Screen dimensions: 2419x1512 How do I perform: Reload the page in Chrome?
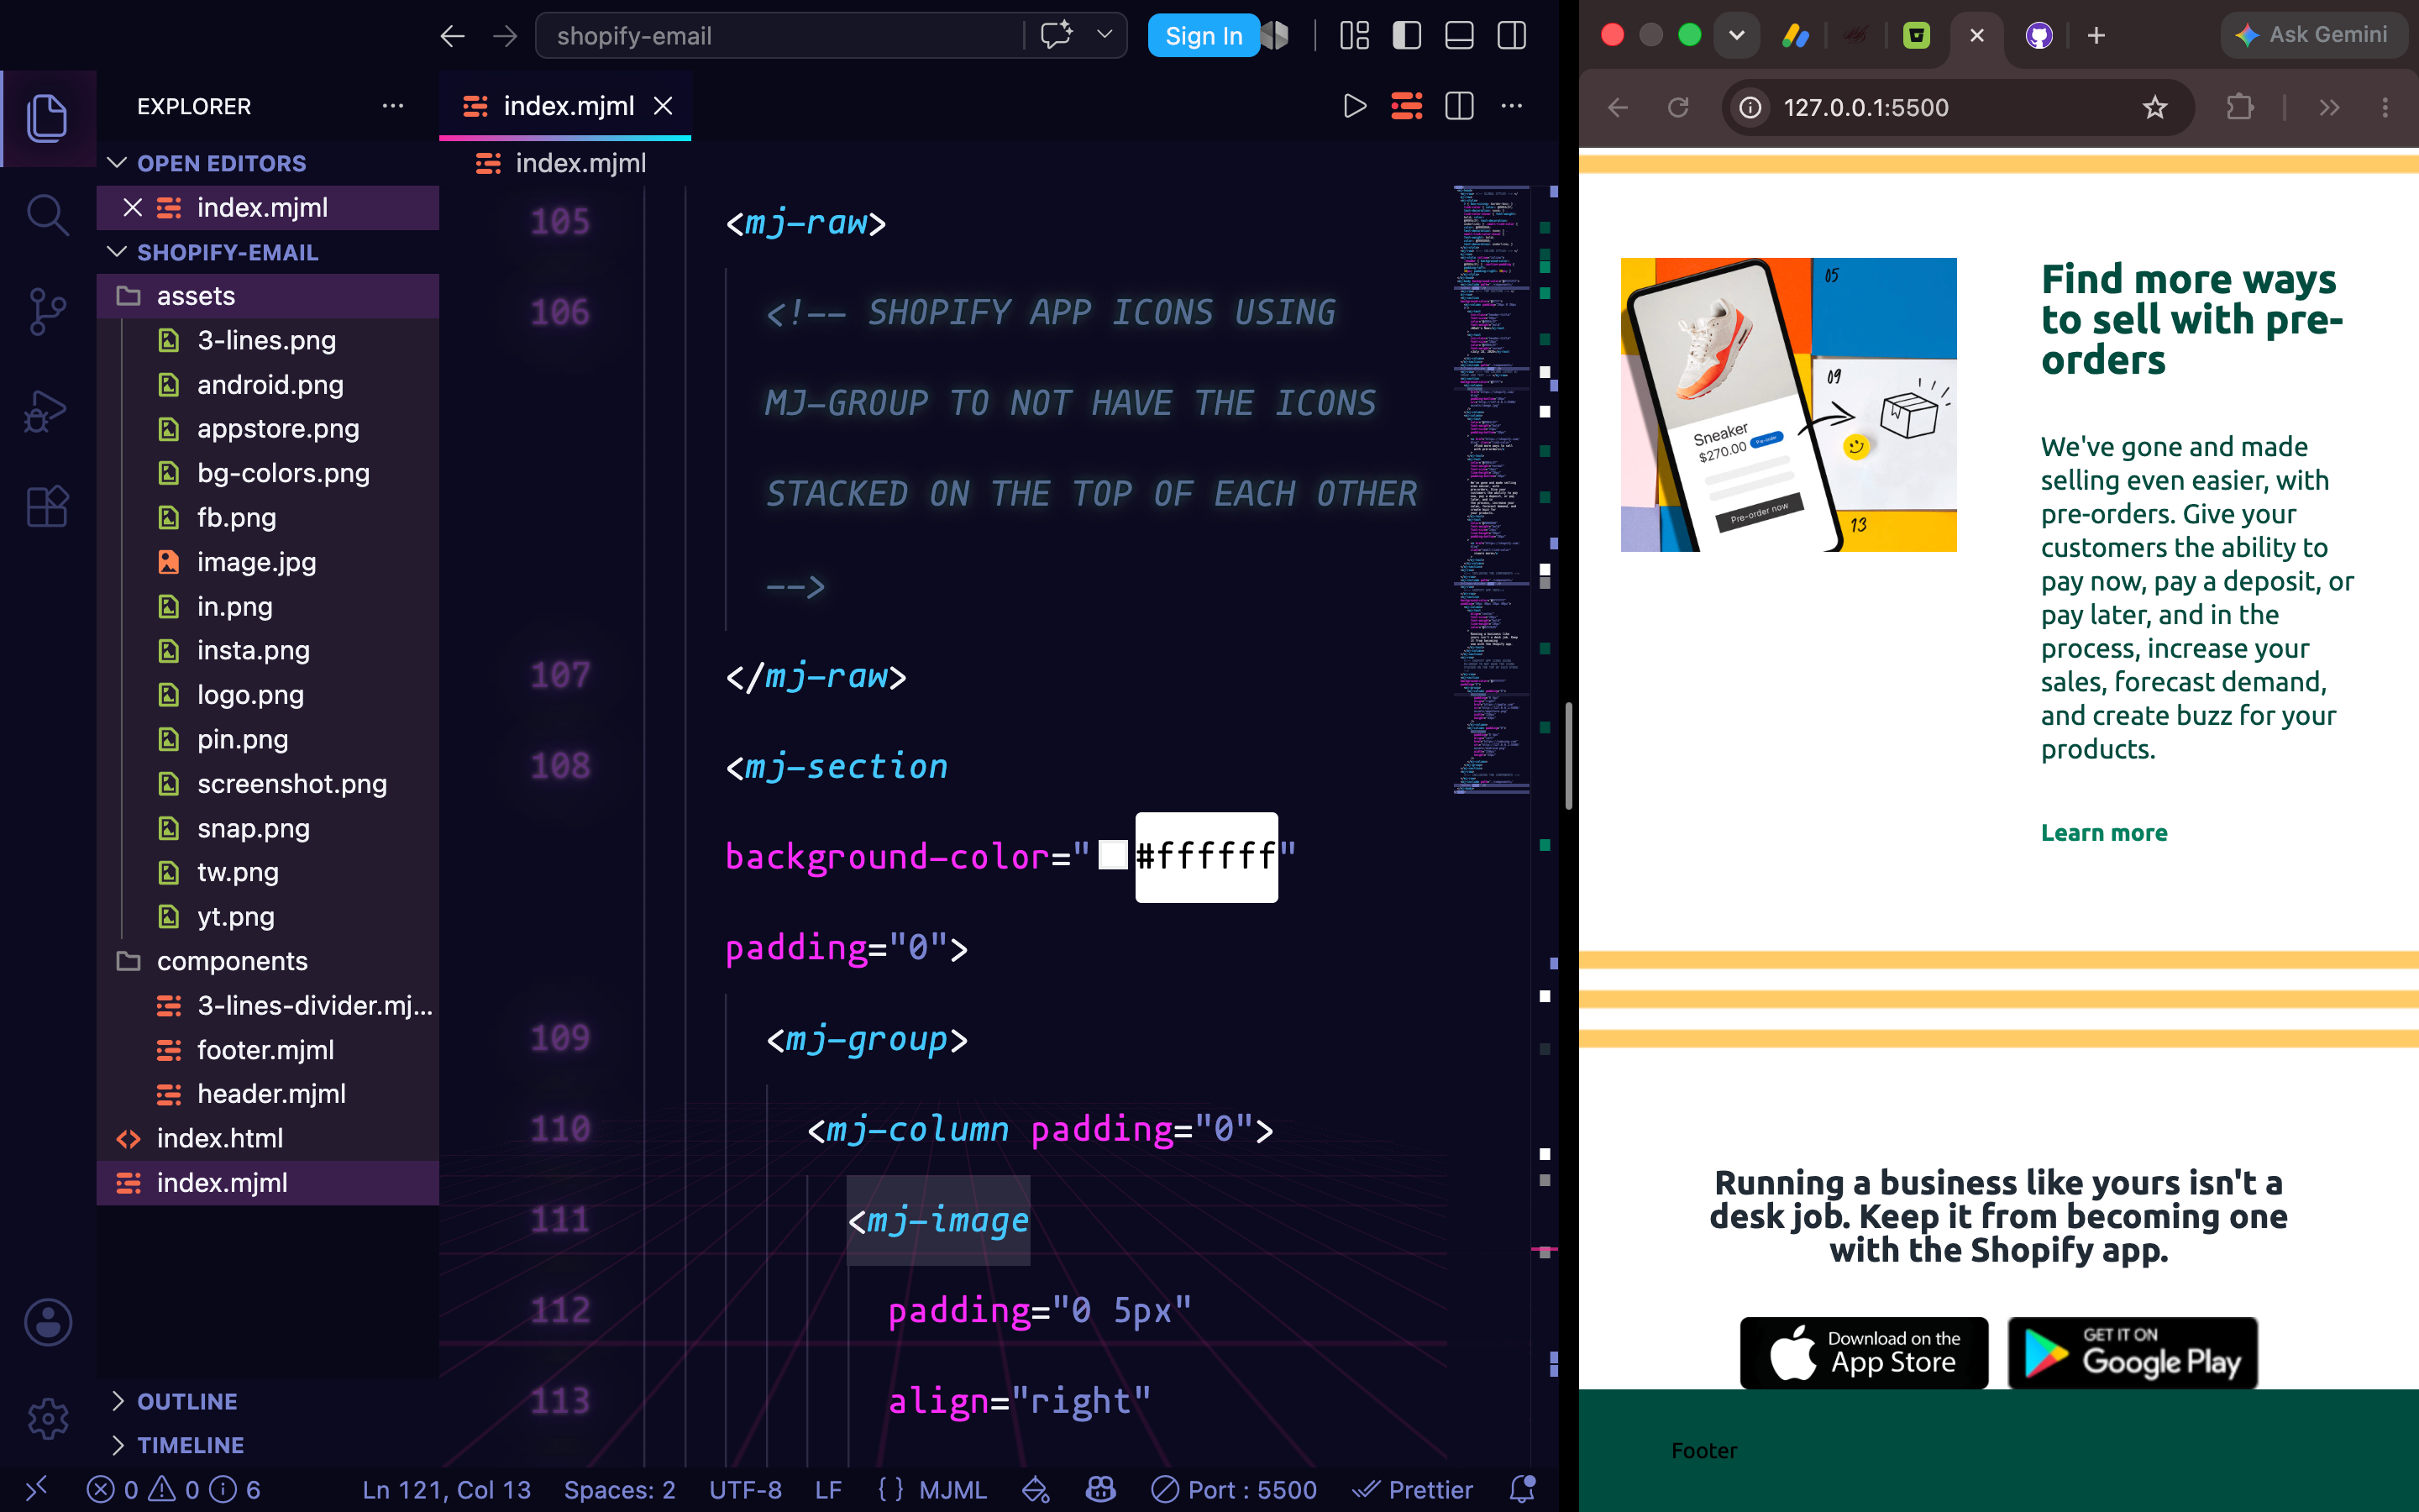coord(1678,107)
